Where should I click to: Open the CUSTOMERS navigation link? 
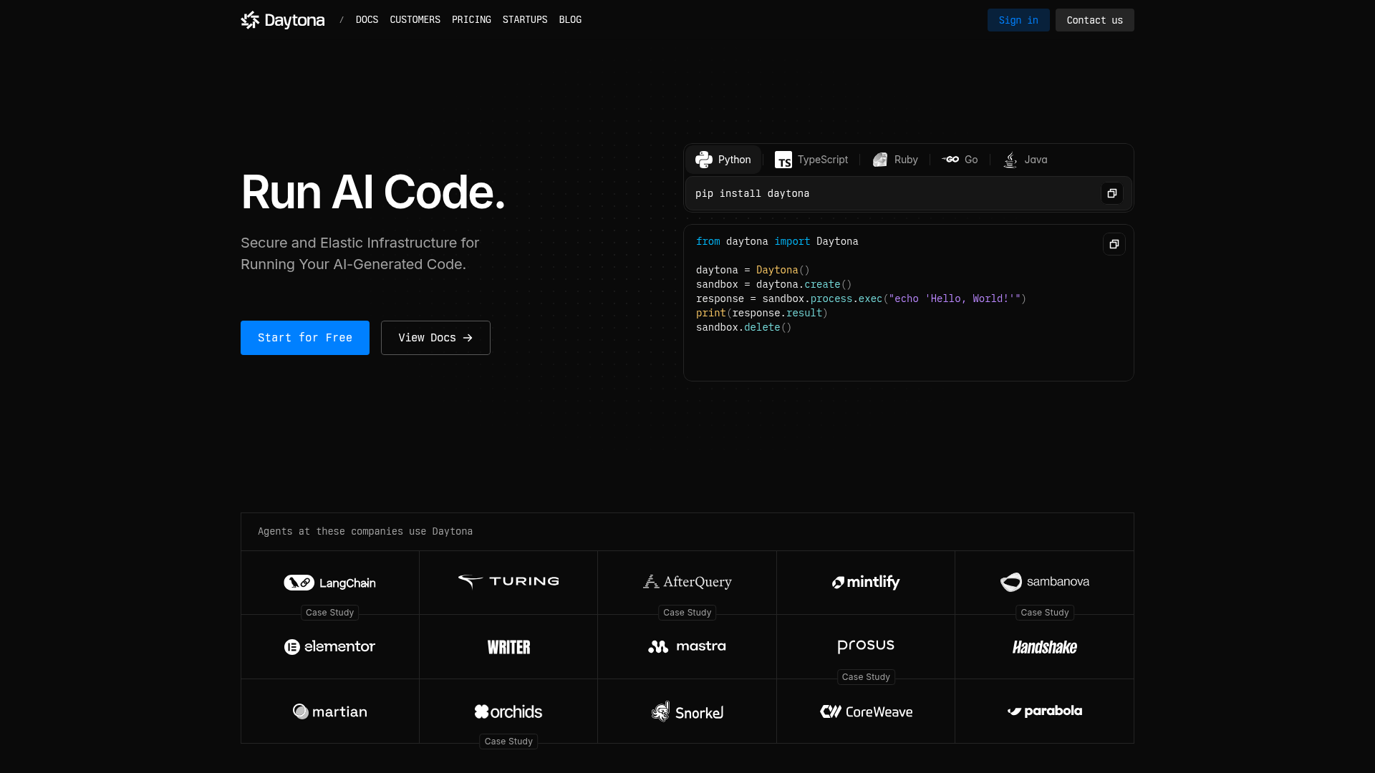[x=415, y=20]
